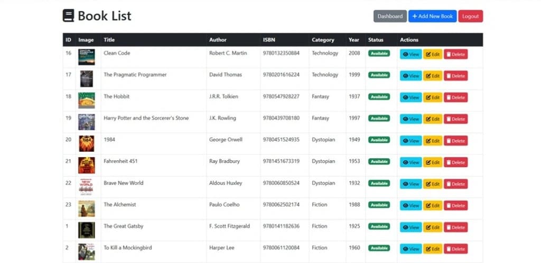The image size is (541, 263).
Task: Click the Available badge for The Hobbit
Action: tap(379, 97)
